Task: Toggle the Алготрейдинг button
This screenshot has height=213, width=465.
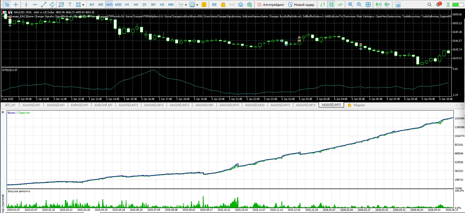Action: pyautogui.click(x=271, y=5)
